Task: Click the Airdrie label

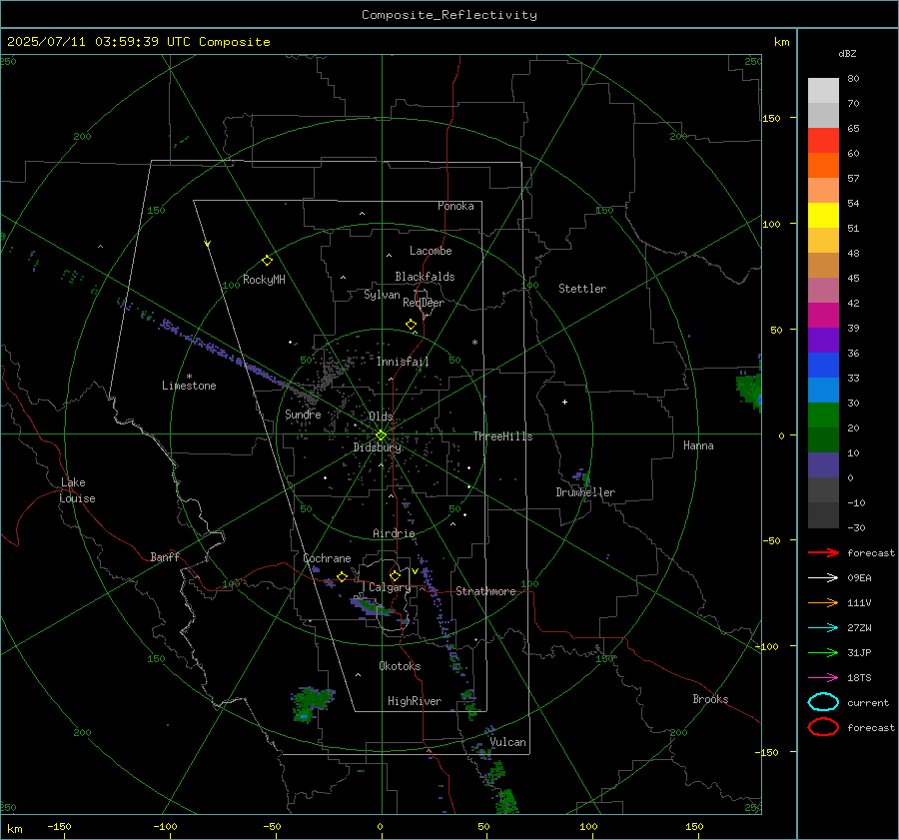Action: coord(394,533)
